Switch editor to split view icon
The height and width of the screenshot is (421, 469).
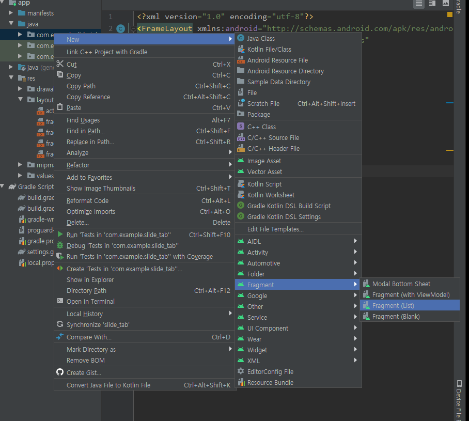point(432,4)
